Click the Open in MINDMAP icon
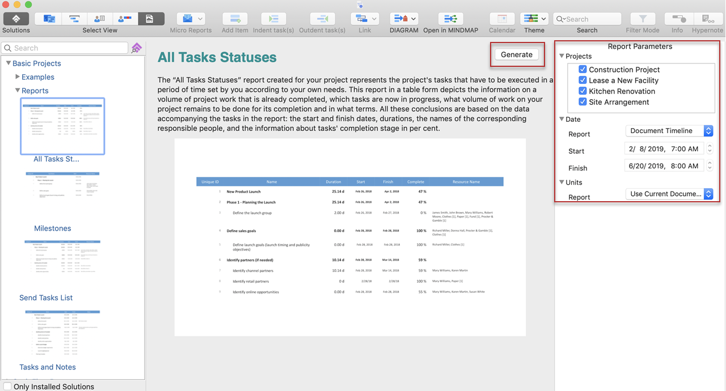 [x=451, y=19]
